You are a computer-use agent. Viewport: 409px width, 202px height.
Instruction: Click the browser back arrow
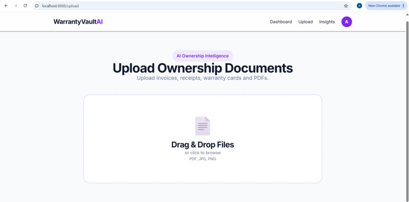pos(6,6)
